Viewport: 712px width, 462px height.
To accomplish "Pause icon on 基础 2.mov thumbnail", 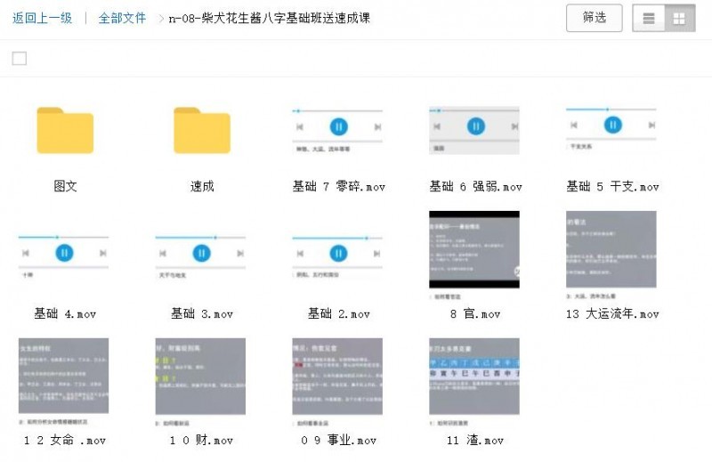I will point(339,254).
